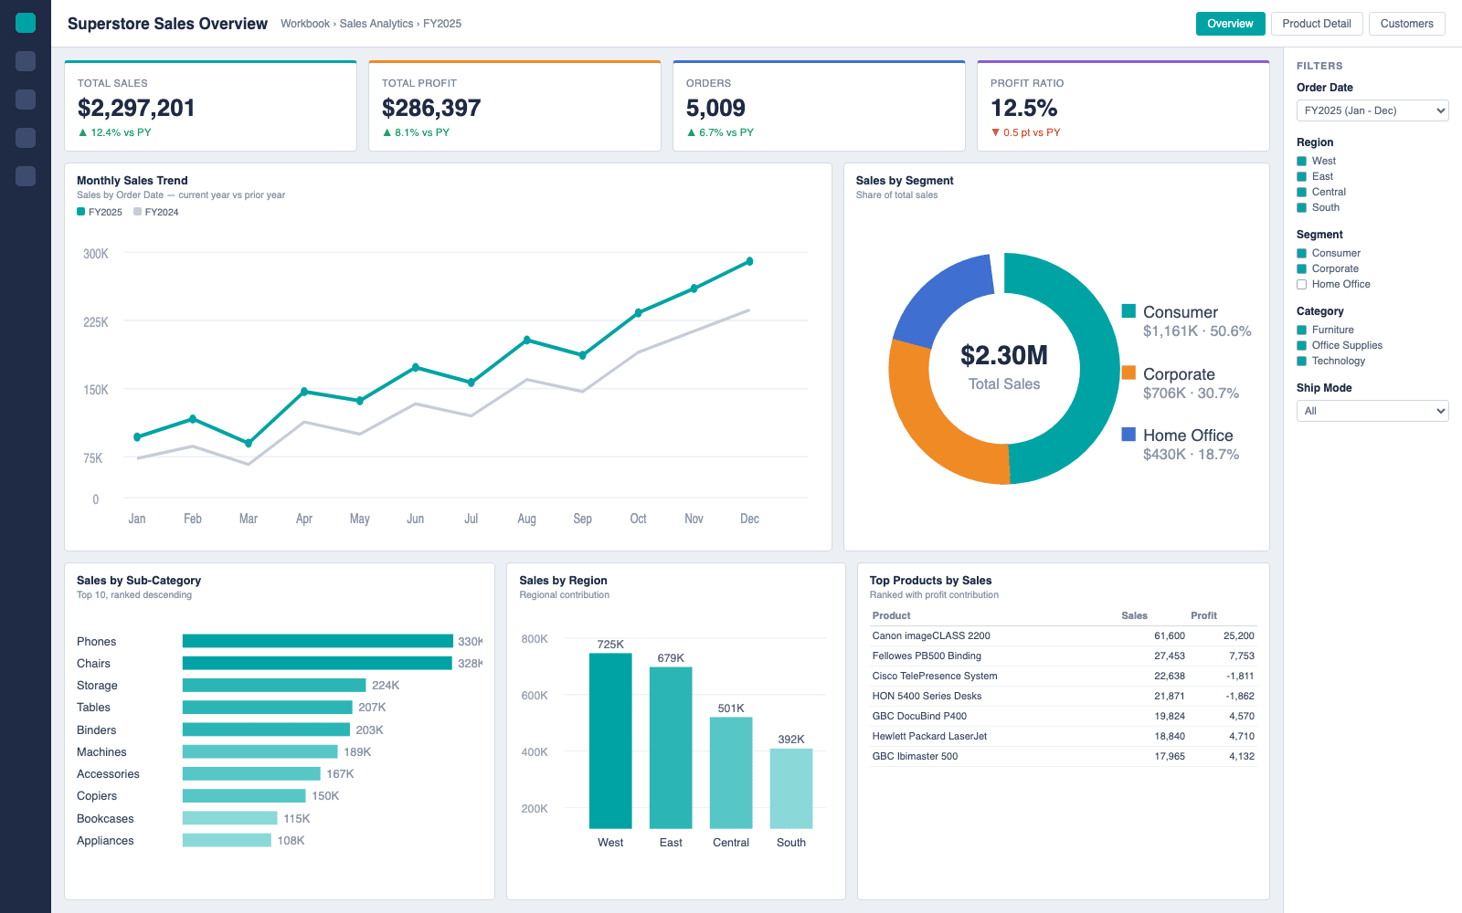
Task: Click the Phones sub-category bar
Action: 318,641
